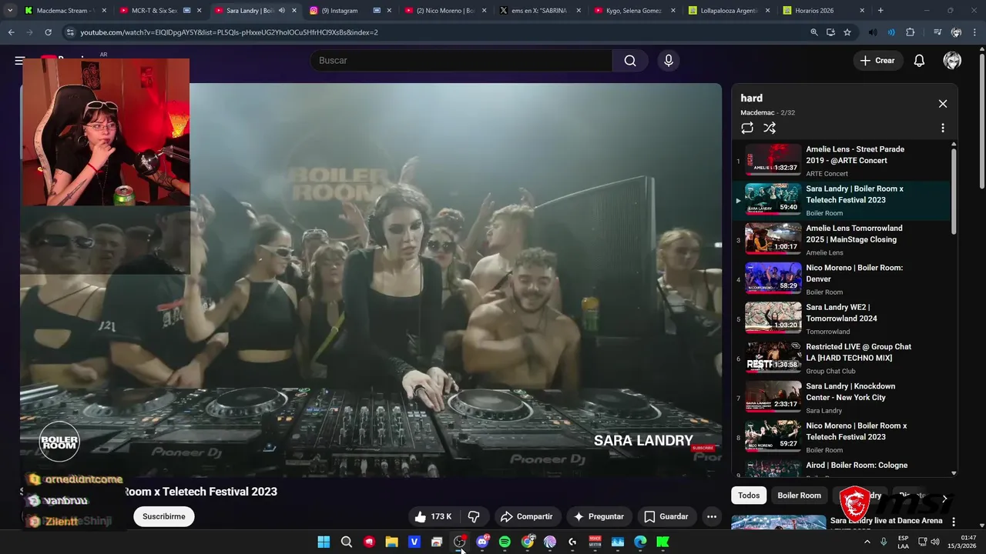Bookmark this page with the star icon
The image size is (986, 554).
click(847, 32)
